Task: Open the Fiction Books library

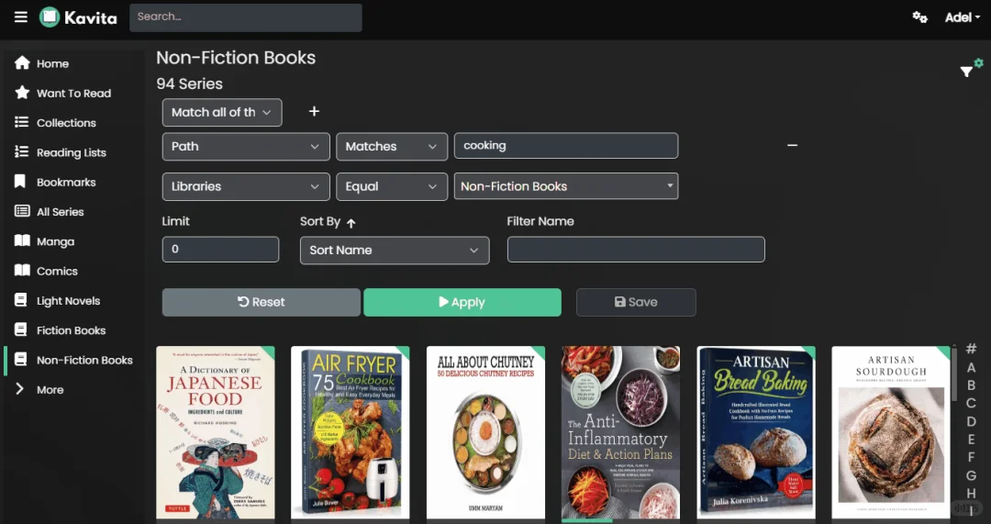Action: coord(72,330)
